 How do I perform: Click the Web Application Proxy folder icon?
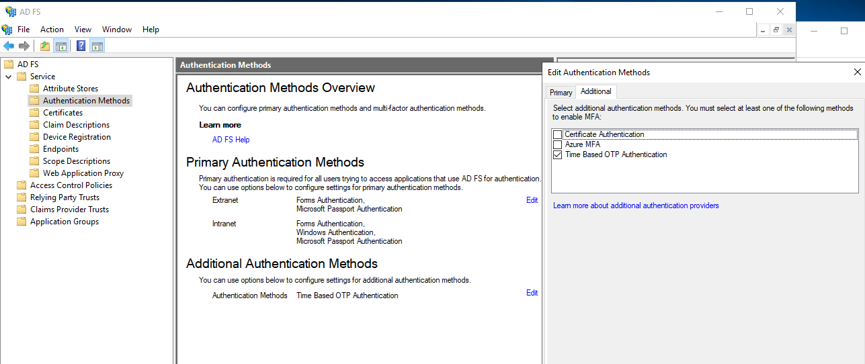(x=34, y=173)
